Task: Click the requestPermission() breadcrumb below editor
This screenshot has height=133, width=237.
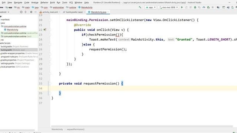Action: (x=76, y=129)
